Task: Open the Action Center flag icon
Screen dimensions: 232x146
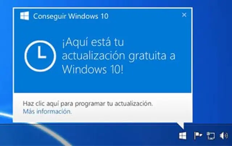Action: pos(198,136)
